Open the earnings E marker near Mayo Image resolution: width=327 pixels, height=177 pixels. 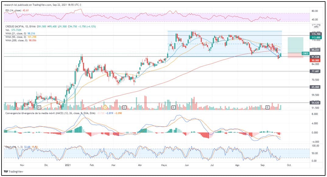tap(173, 107)
